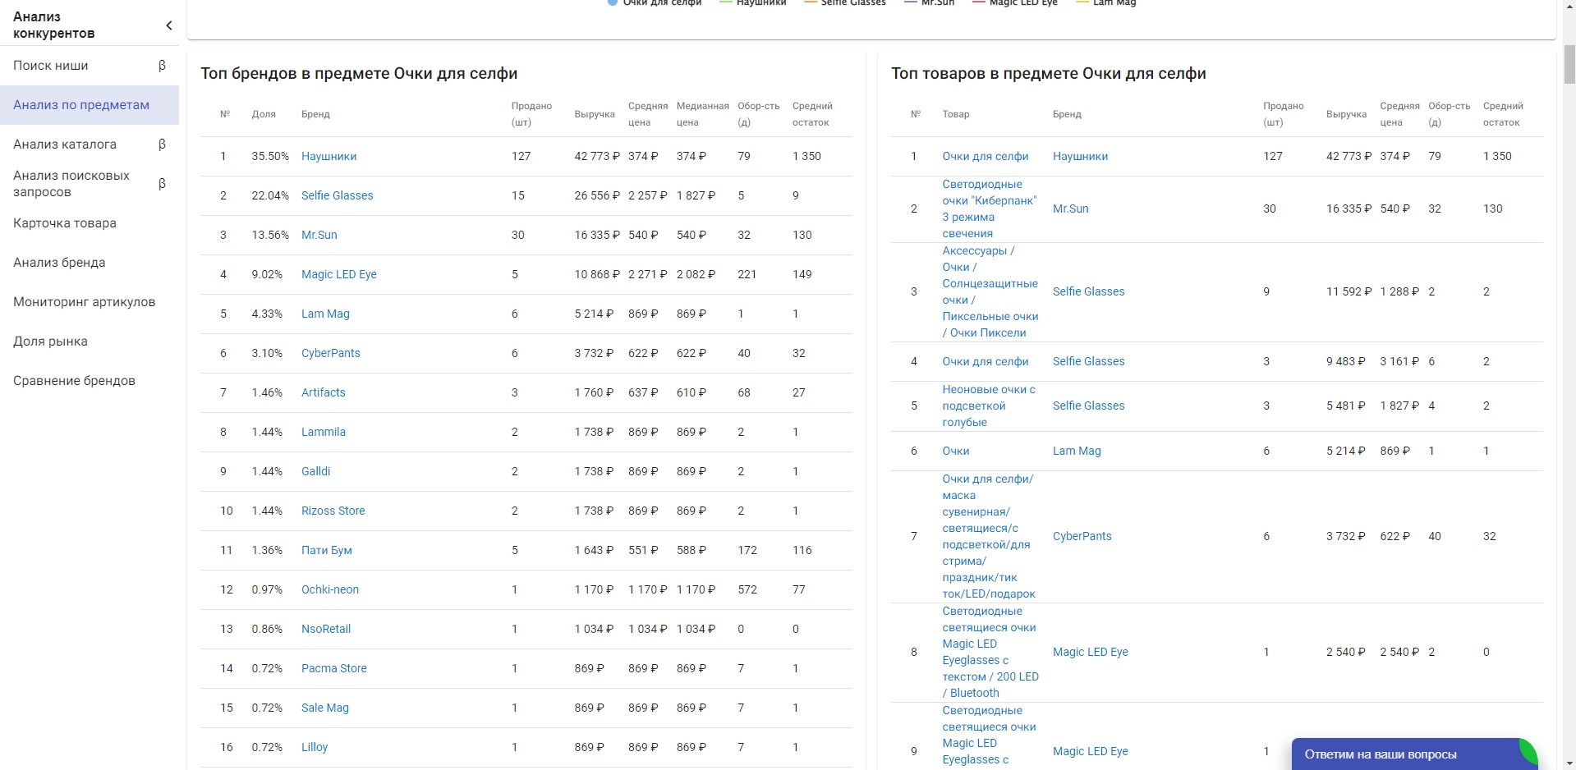This screenshot has height=770, width=1576.
Task: Open the NsoRetail brand link
Action: coord(325,629)
